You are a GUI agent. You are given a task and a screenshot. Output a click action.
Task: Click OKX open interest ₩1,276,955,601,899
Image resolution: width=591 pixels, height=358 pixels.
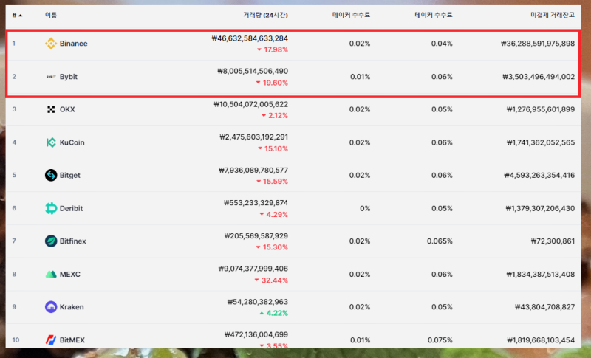[541, 109]
